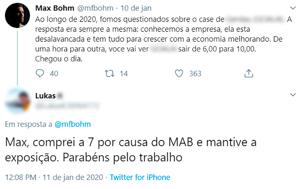The width and height of the screenshot is (301, 189).
Task: Open the share icon on Max's tweet
Action: (x=249, y=73)
